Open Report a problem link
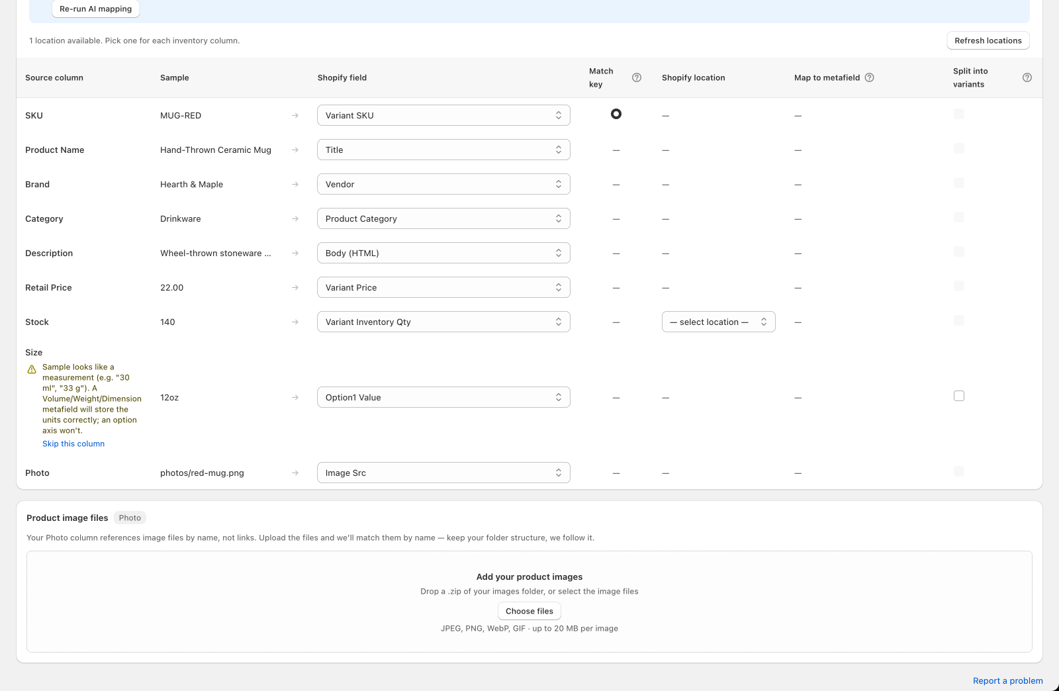 pos(1008,680)
